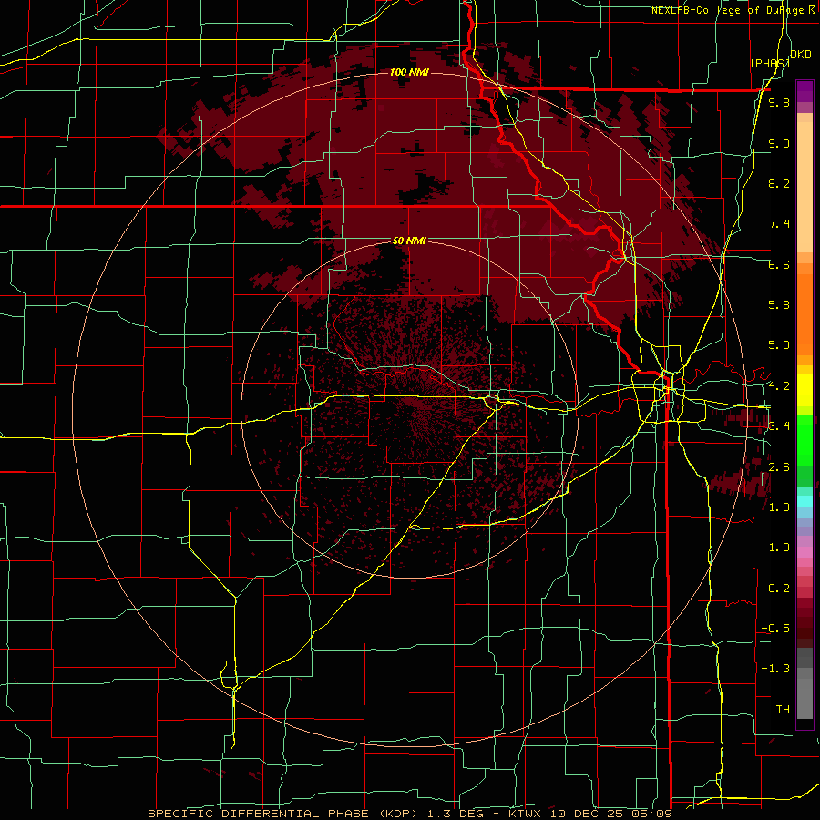Click the 1.8 value on the color scale
The width and height of the screenshot is (820, 820).
pyautogui.click(x=779, y=507)
